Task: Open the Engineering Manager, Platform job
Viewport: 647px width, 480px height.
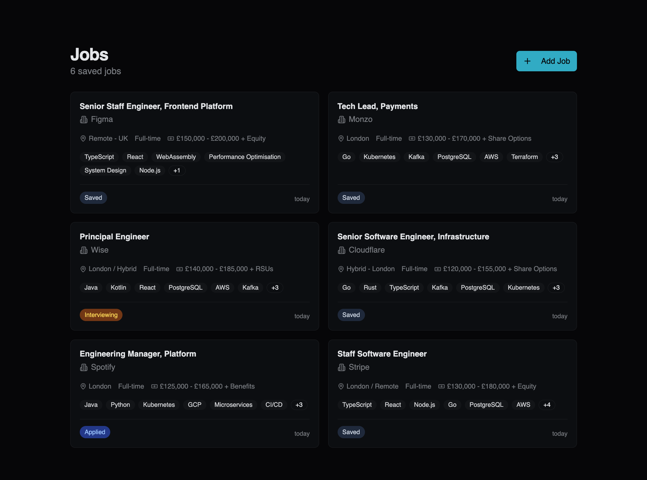Action: point(138,354)
